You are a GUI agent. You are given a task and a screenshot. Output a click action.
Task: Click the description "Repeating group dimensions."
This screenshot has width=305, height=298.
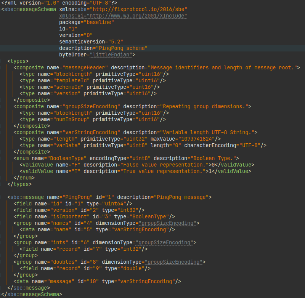(x=204, y=107)
